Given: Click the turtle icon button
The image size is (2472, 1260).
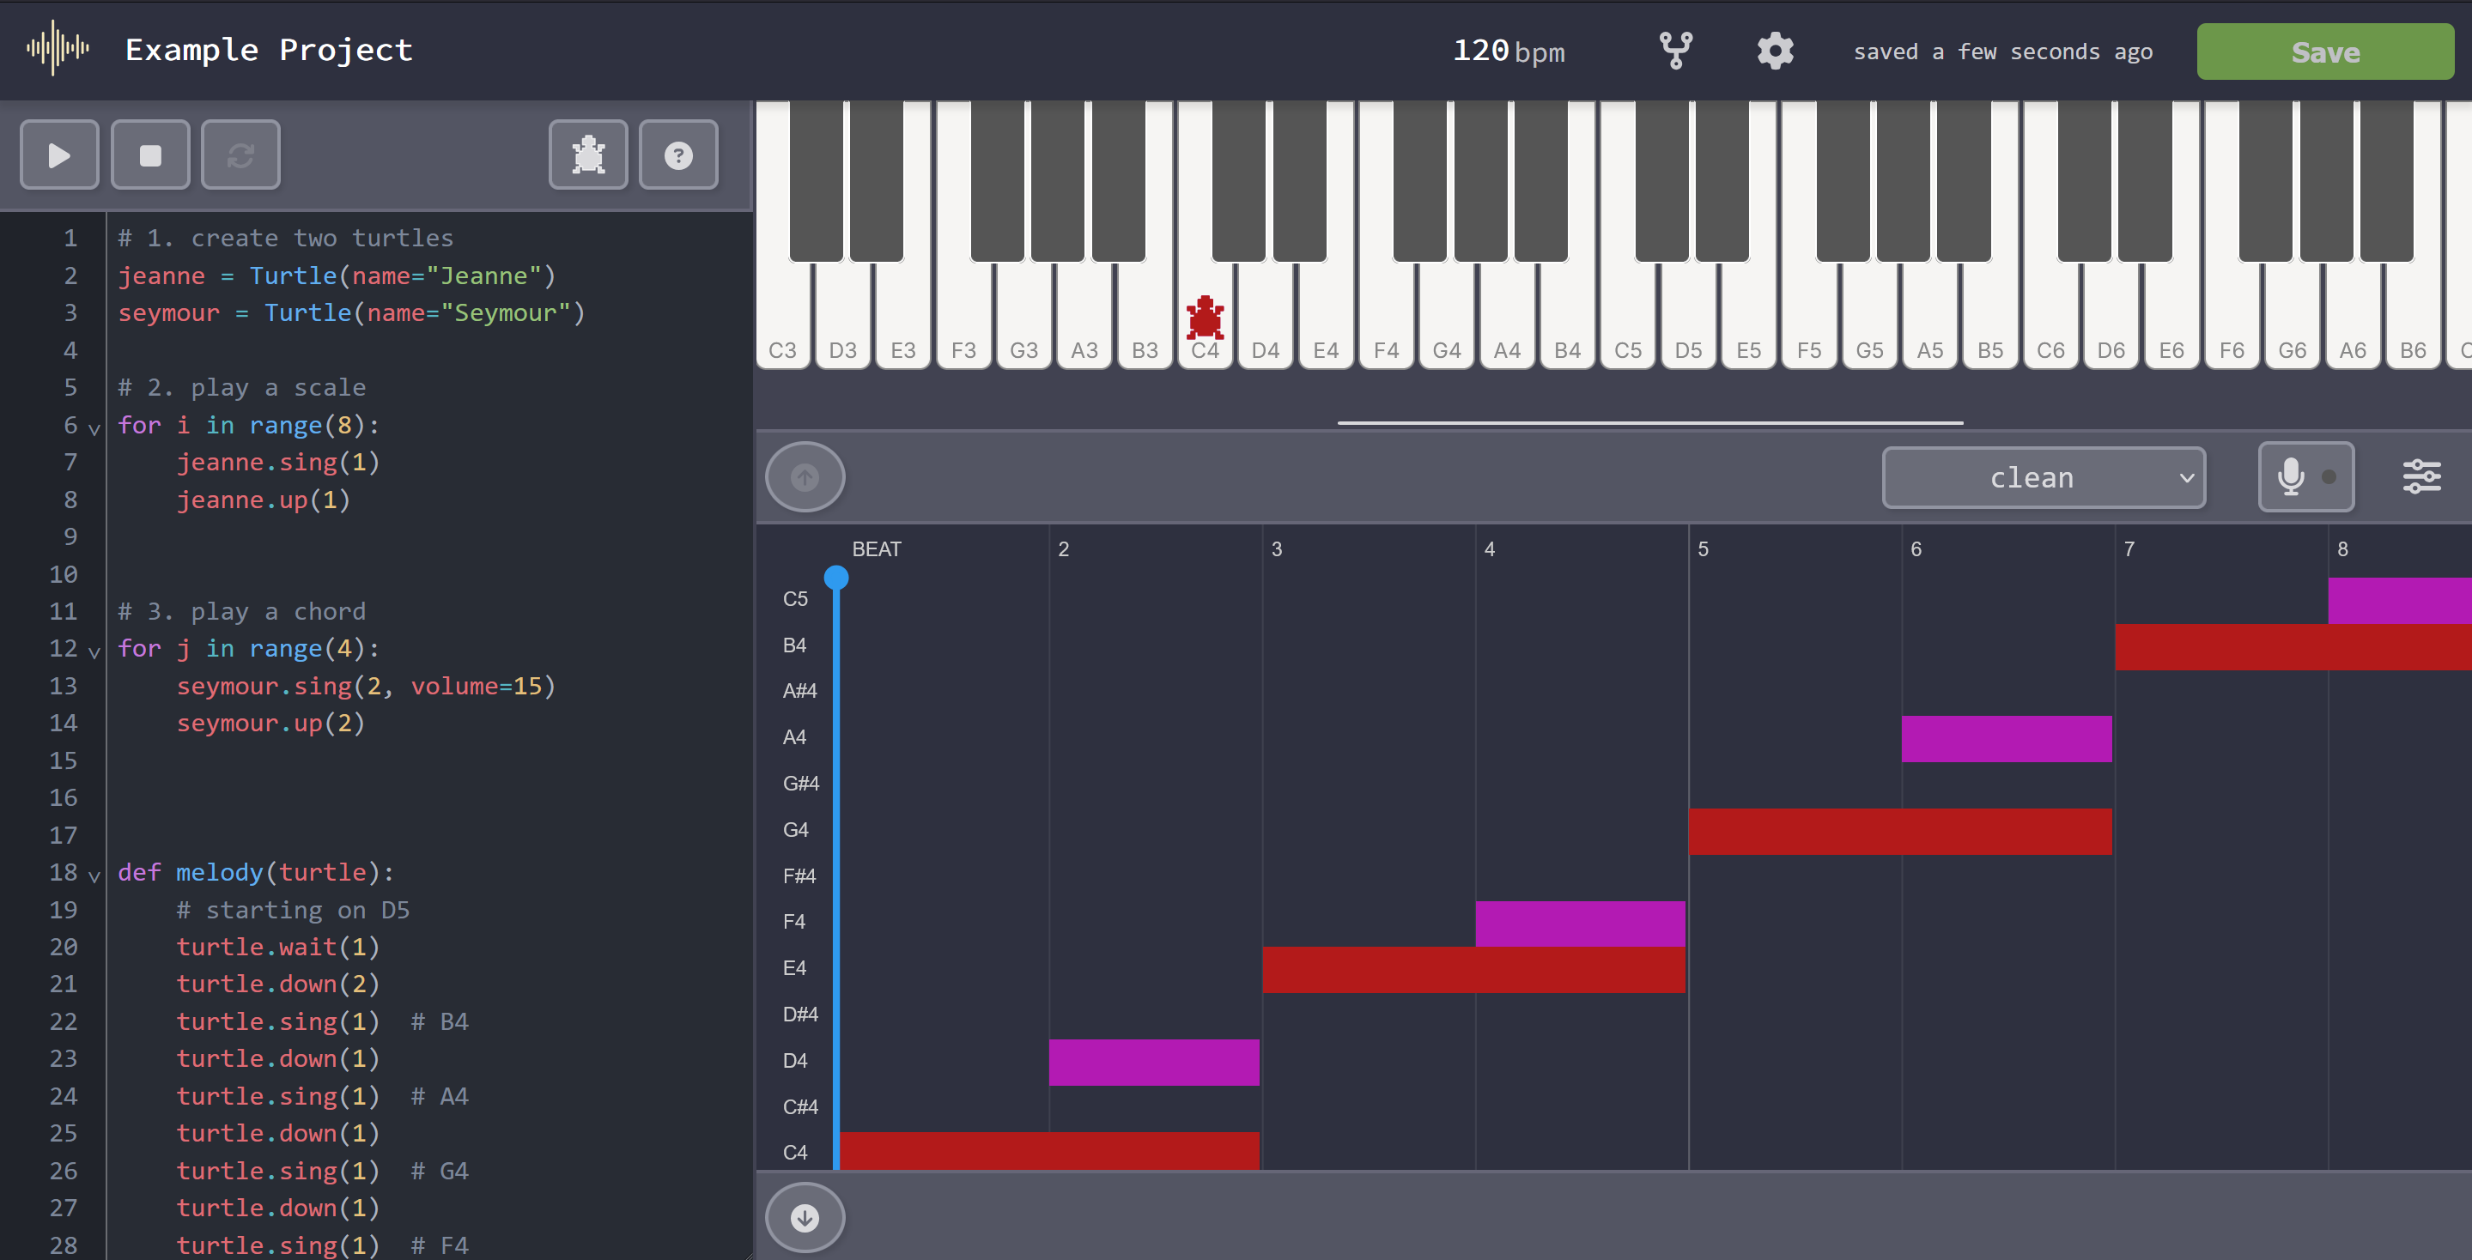Looking at the screenshot, I should pos(587,154).
